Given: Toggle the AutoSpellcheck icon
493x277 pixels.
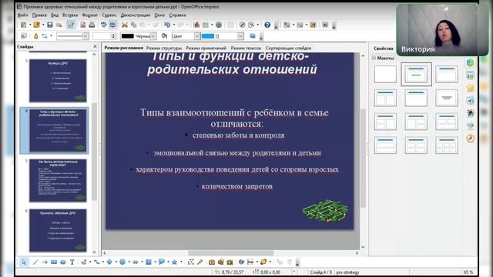Looking at the screenshot, I should coord(112,25).
